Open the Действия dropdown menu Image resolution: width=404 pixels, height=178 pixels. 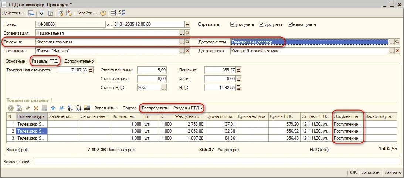[13, 13]
